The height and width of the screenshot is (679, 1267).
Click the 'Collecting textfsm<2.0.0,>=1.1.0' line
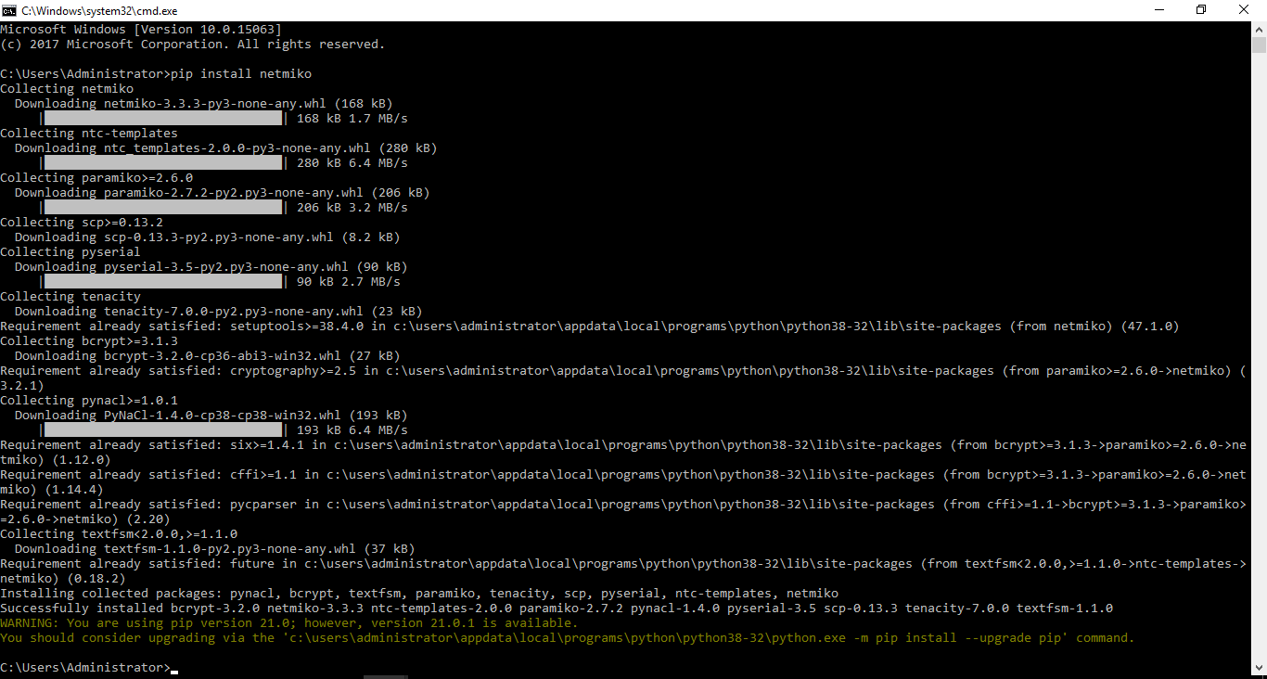click(x=119, y=534)
